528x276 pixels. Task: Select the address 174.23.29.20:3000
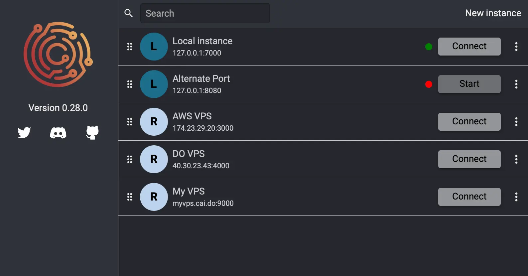[x=203, y=128]
